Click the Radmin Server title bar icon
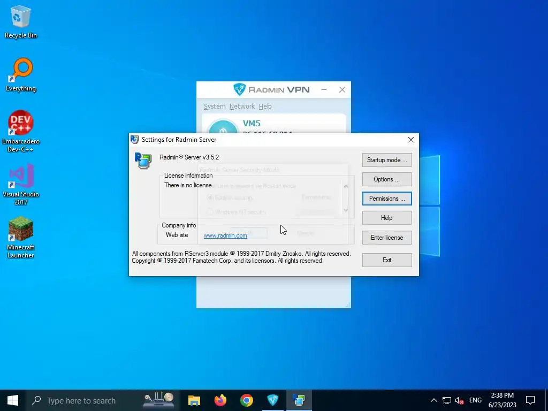The height and width of the screenshot is (411, 548). tap(134, 140)
